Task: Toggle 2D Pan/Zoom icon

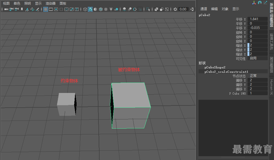Action: [32, 9]
